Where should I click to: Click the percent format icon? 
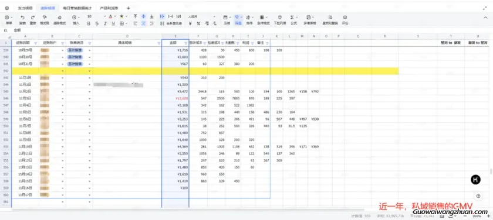(x=198, y=23)
